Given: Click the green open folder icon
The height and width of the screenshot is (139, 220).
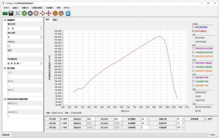Looking at the screenshot, I should (5, 13).
